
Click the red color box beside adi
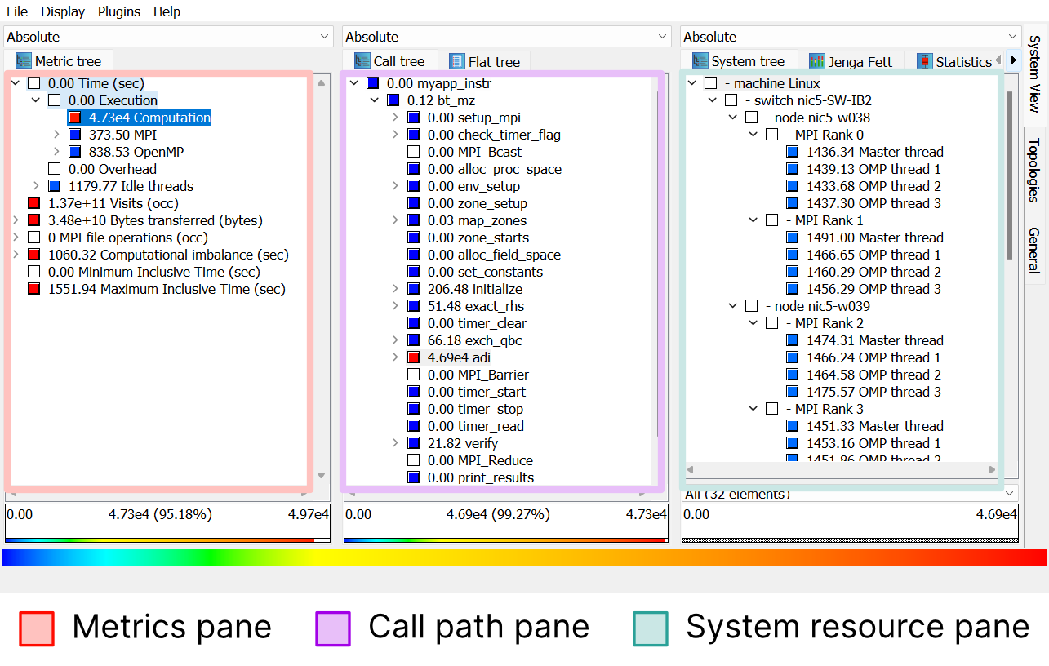(414, 357)
